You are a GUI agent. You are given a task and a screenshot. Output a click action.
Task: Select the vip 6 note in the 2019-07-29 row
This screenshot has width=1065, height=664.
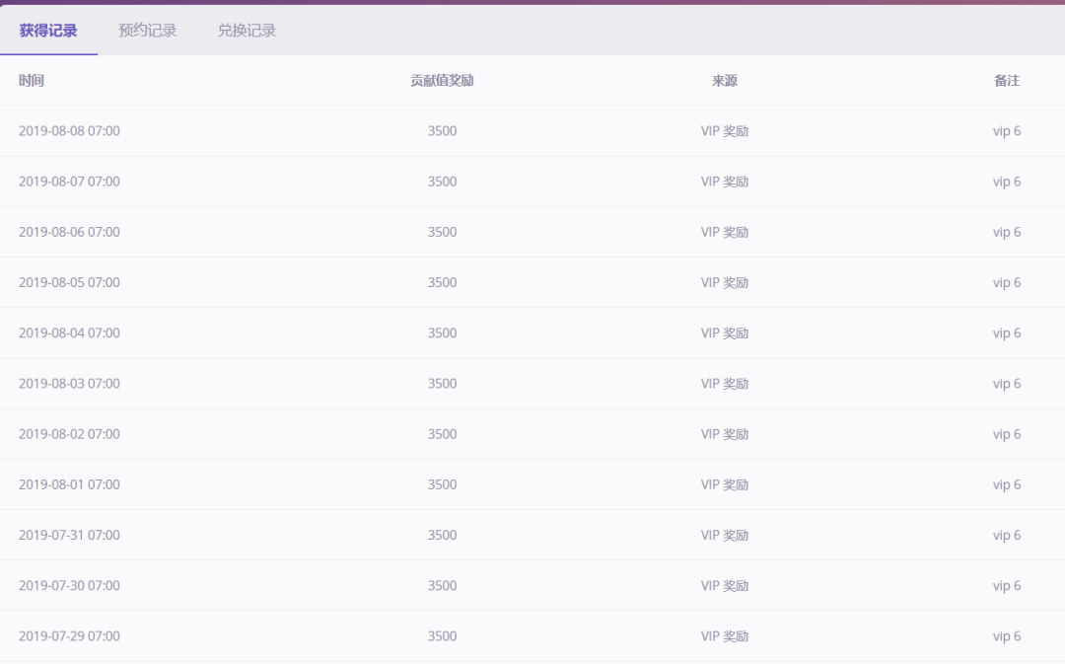(x=1007, y=636)
